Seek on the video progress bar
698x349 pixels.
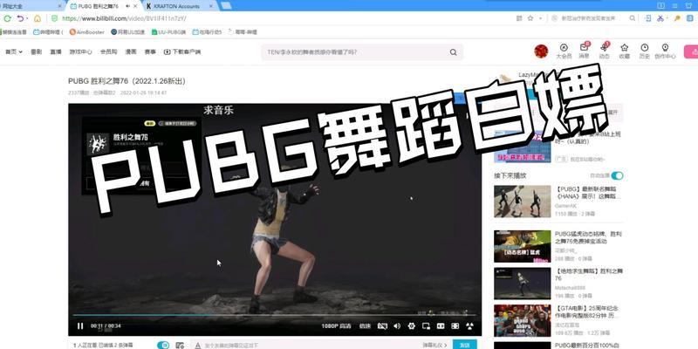point(274,315)
